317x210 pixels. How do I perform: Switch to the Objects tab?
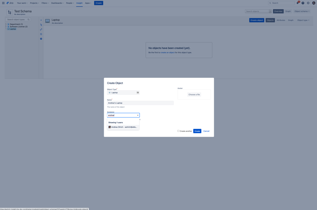point(270,20)
